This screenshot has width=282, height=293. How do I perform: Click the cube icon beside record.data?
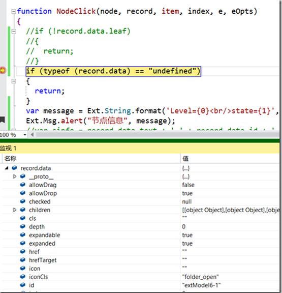(14, 168)
